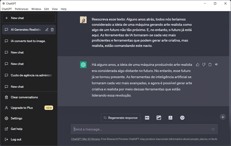Open the New chat entry below IA converts text
Image resolution: width=231 pixels, height=146 pixels.
click(29, 52)
